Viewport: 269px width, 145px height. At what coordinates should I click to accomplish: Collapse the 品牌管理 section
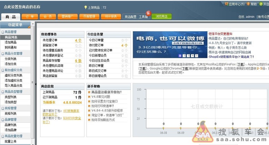(3, 120)
